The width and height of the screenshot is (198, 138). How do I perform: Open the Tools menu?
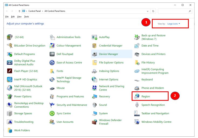click(26, 17)
